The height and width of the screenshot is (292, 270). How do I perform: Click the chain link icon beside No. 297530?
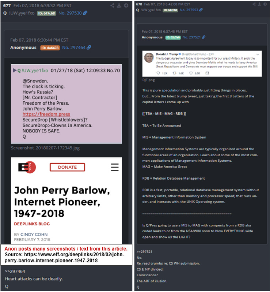point(85,13)
